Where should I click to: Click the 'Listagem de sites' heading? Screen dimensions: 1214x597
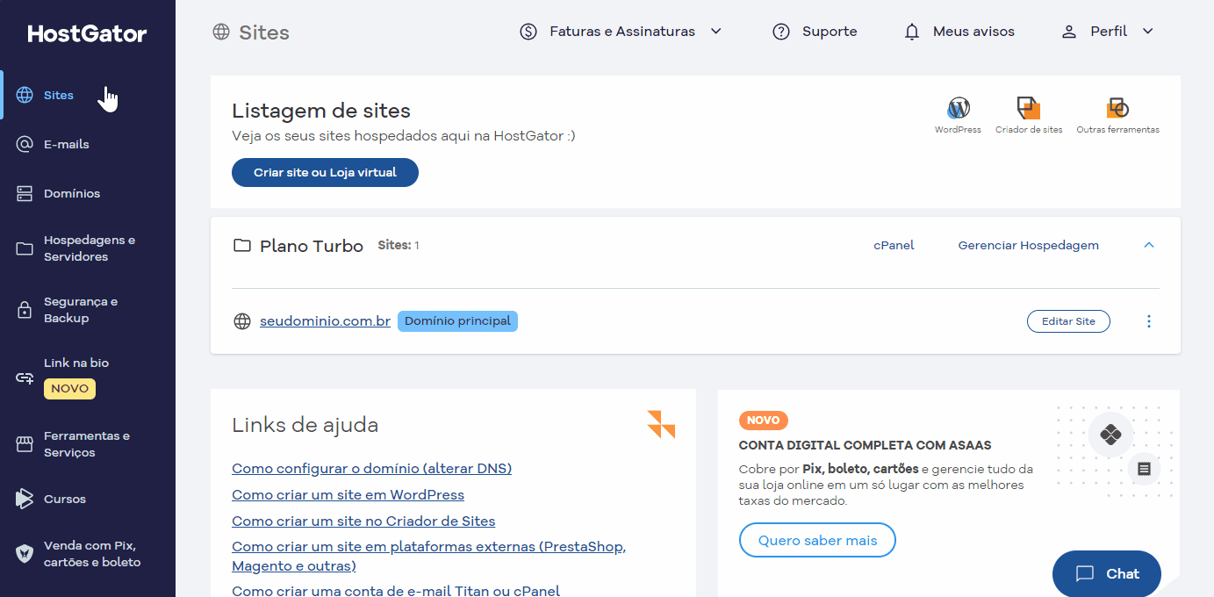click(321, 111)
